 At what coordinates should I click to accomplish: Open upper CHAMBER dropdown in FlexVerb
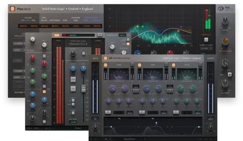tap(19, 43)
